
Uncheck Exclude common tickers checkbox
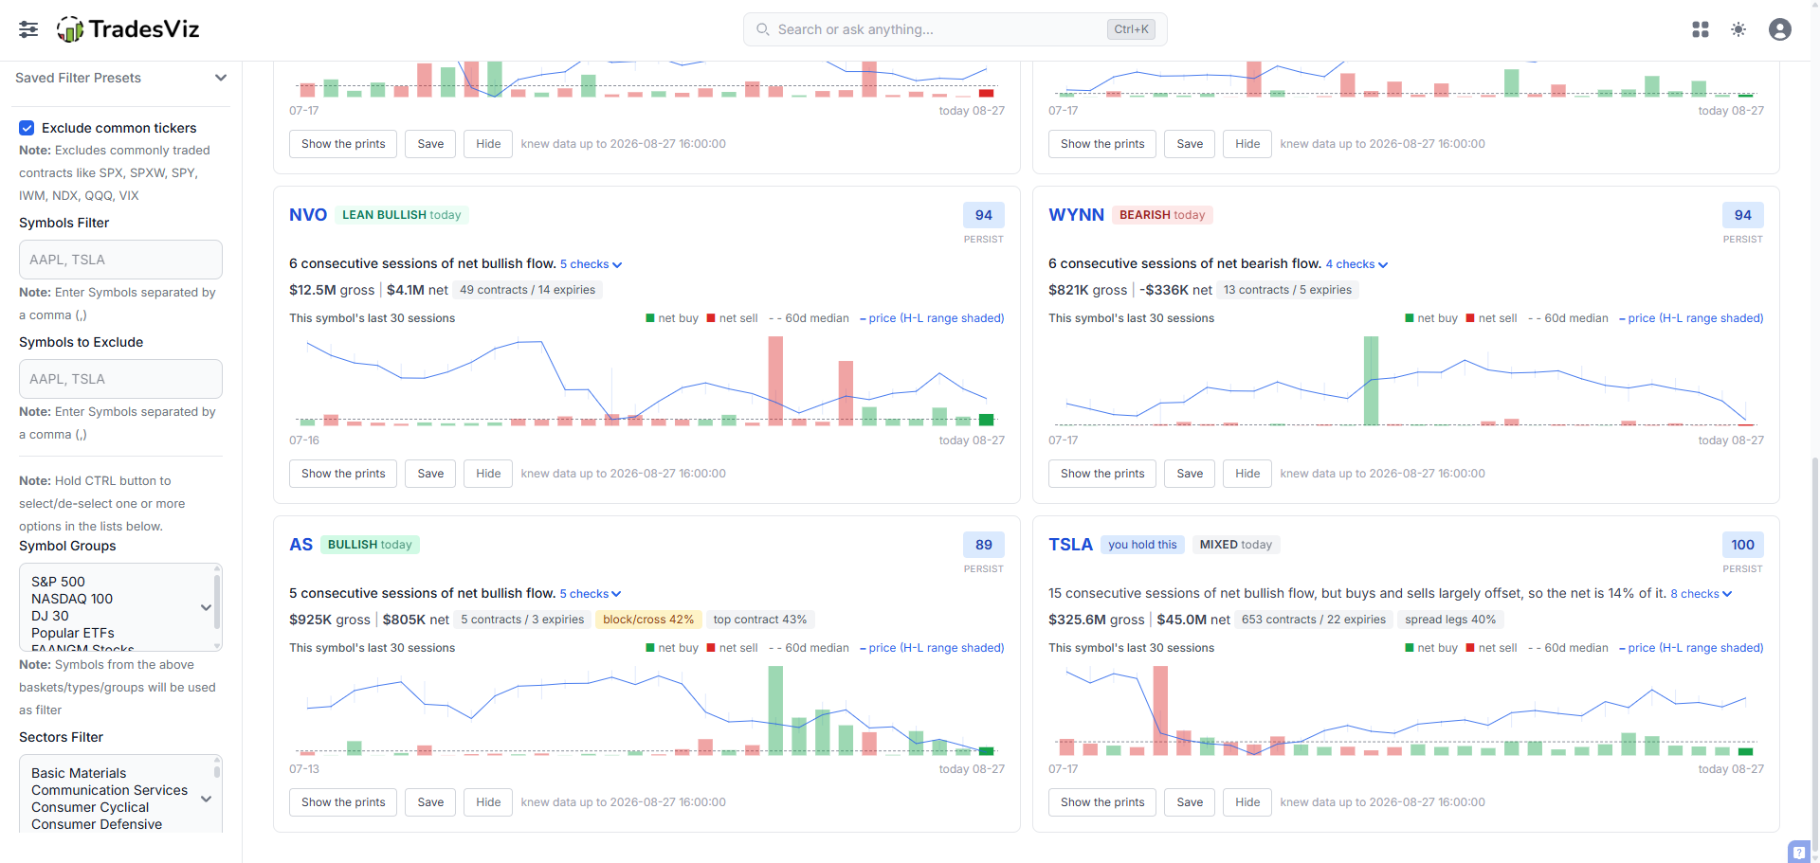(27, 128)
